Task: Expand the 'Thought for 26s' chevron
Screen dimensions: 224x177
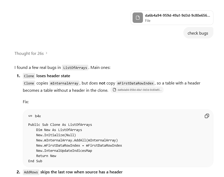Action: pyautogui.click(x=47, y=53)
